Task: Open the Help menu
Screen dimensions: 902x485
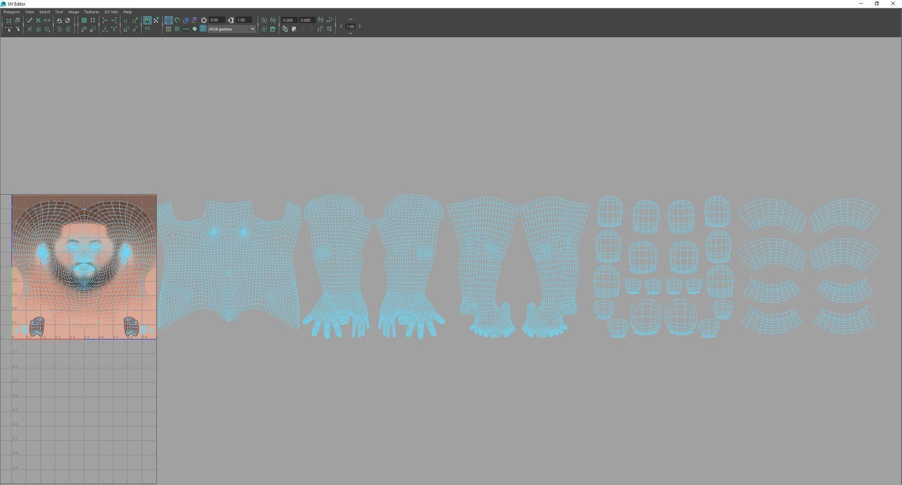Action: [128, 12]
